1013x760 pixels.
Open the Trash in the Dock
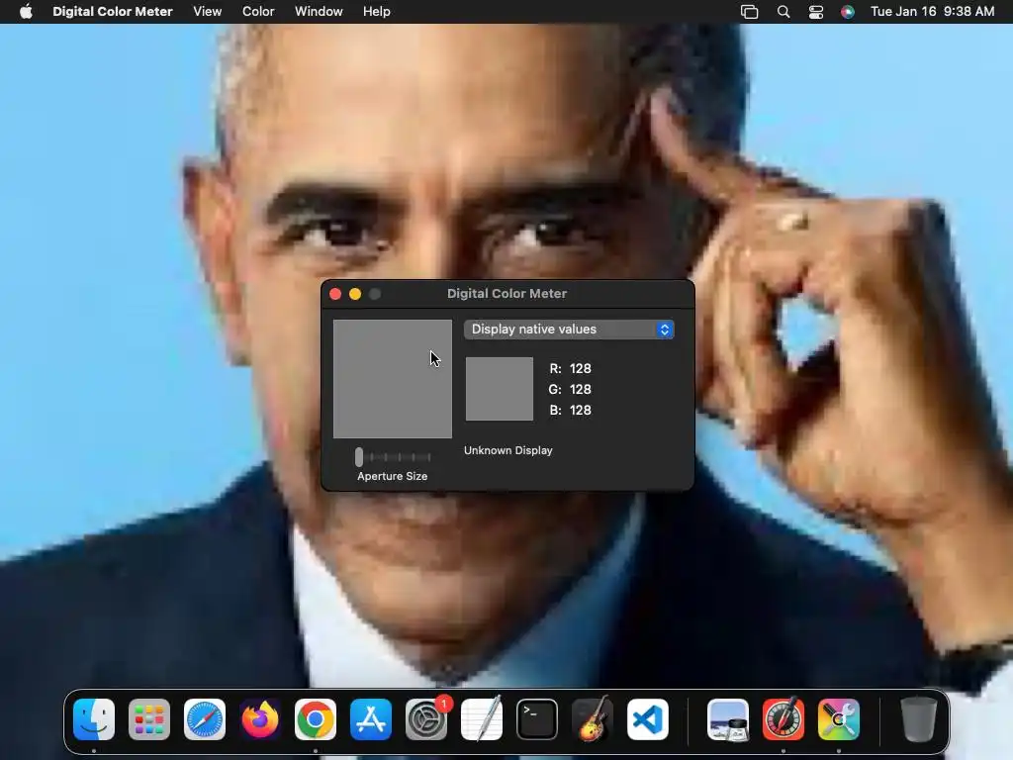[919, 719]
